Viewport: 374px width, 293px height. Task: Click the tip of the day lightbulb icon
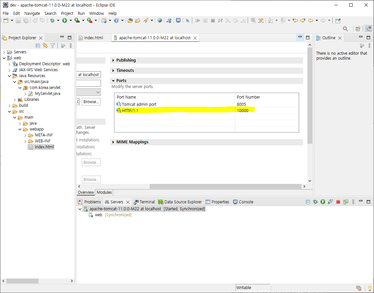point(370,288)
